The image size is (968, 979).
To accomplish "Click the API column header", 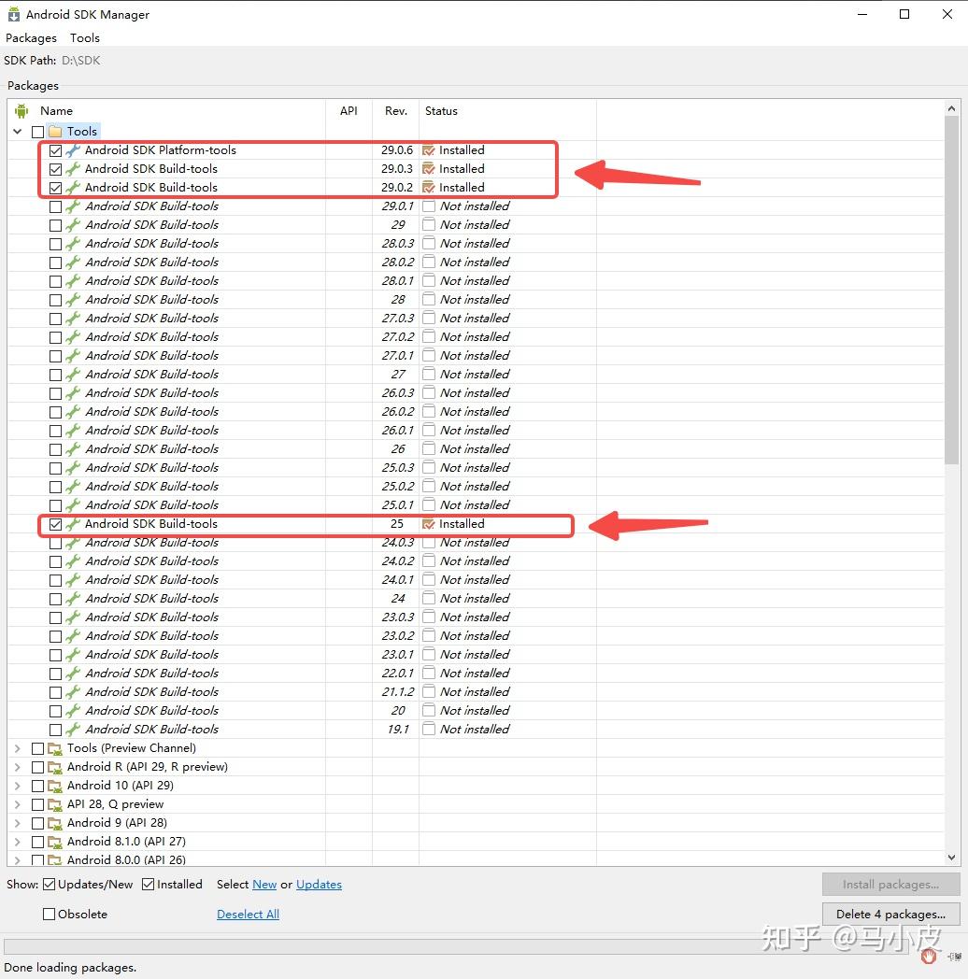I will pyautogui.click(x=349, y=111).
